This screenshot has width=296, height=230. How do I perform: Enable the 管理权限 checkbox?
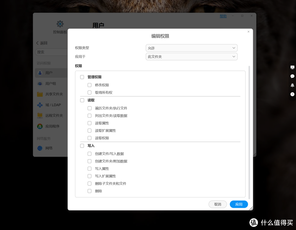82,77
